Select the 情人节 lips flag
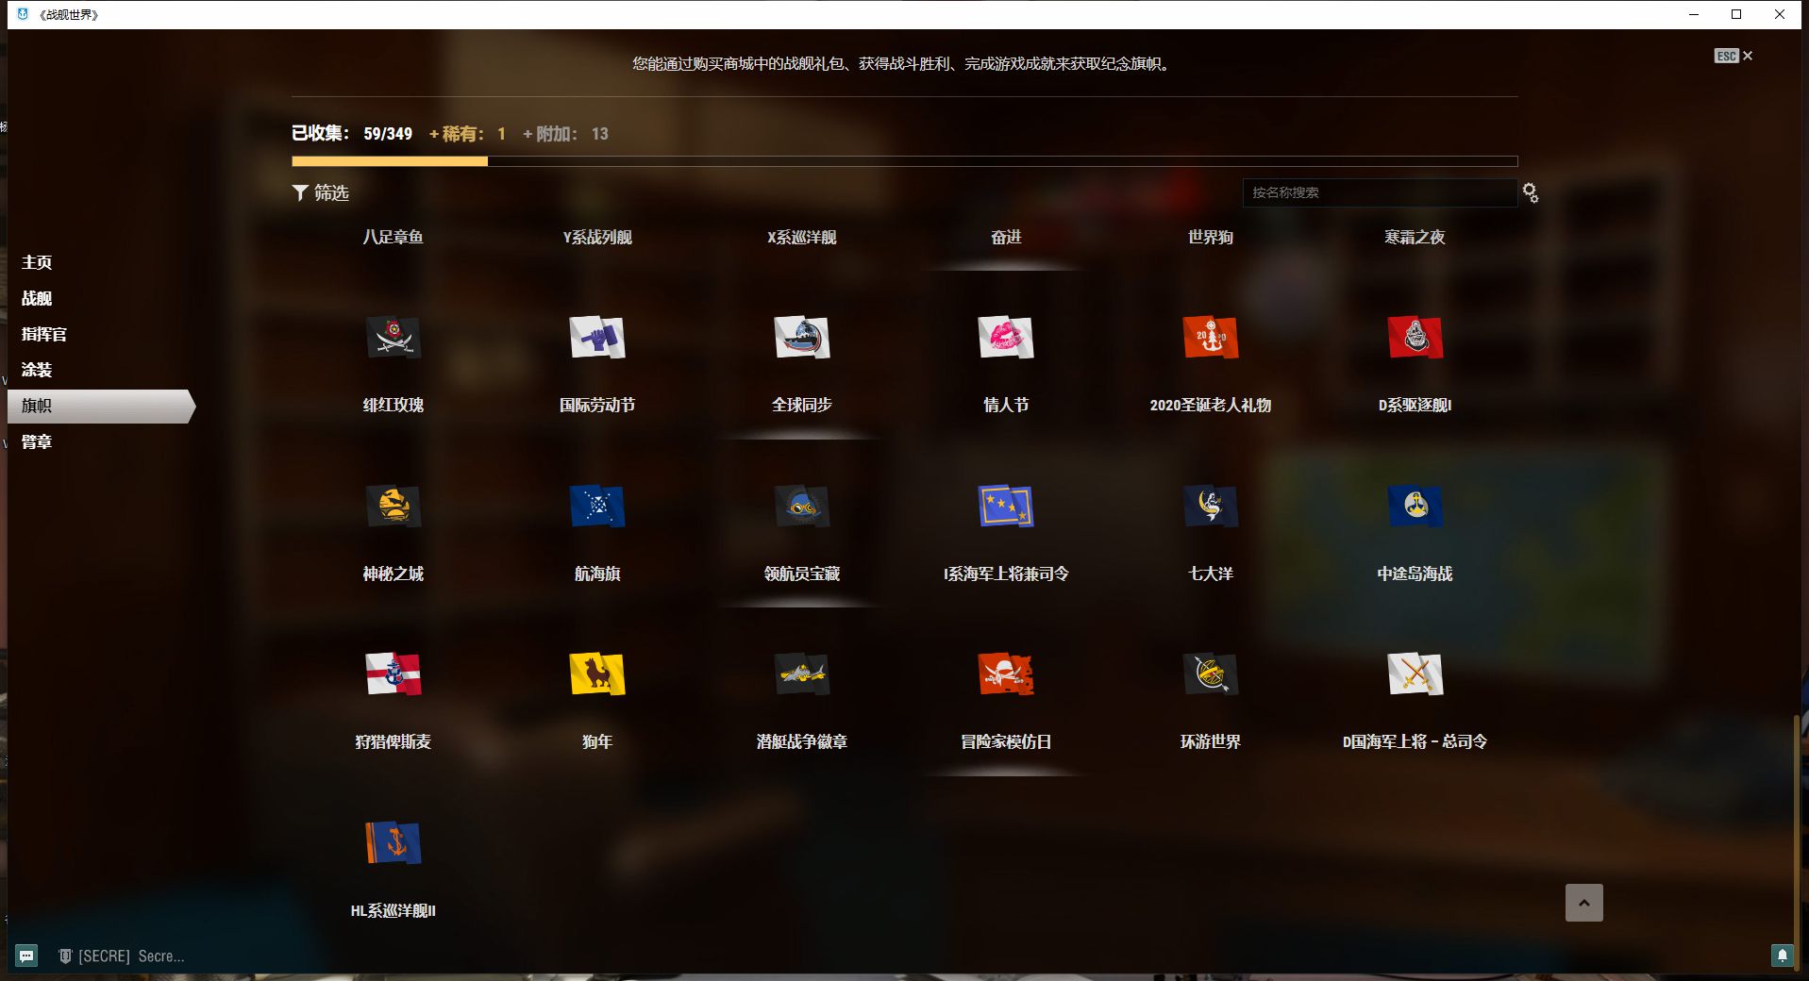 pos(1006,338)
